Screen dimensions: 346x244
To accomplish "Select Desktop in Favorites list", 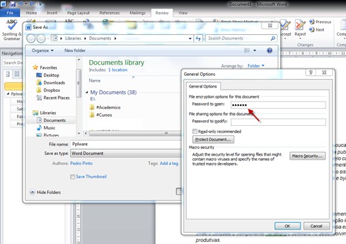I will (52, 75).
